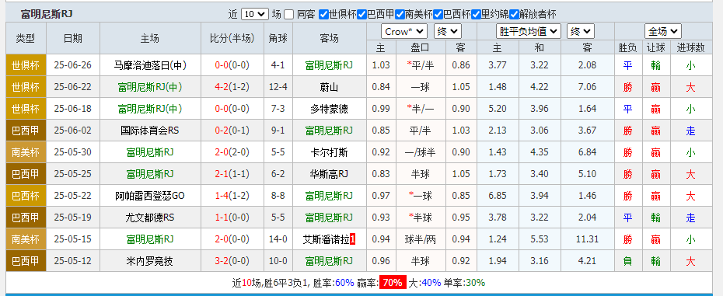This screenshot has width=723, height=296.
Task: Click home team 阿帕雷西登瑟GO
Action: 150,196
